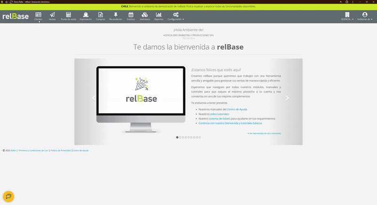Go to previous slide with left arrow
Image resolution: width=377 pixels, height=205 pixels.
(x=93, y=98)
